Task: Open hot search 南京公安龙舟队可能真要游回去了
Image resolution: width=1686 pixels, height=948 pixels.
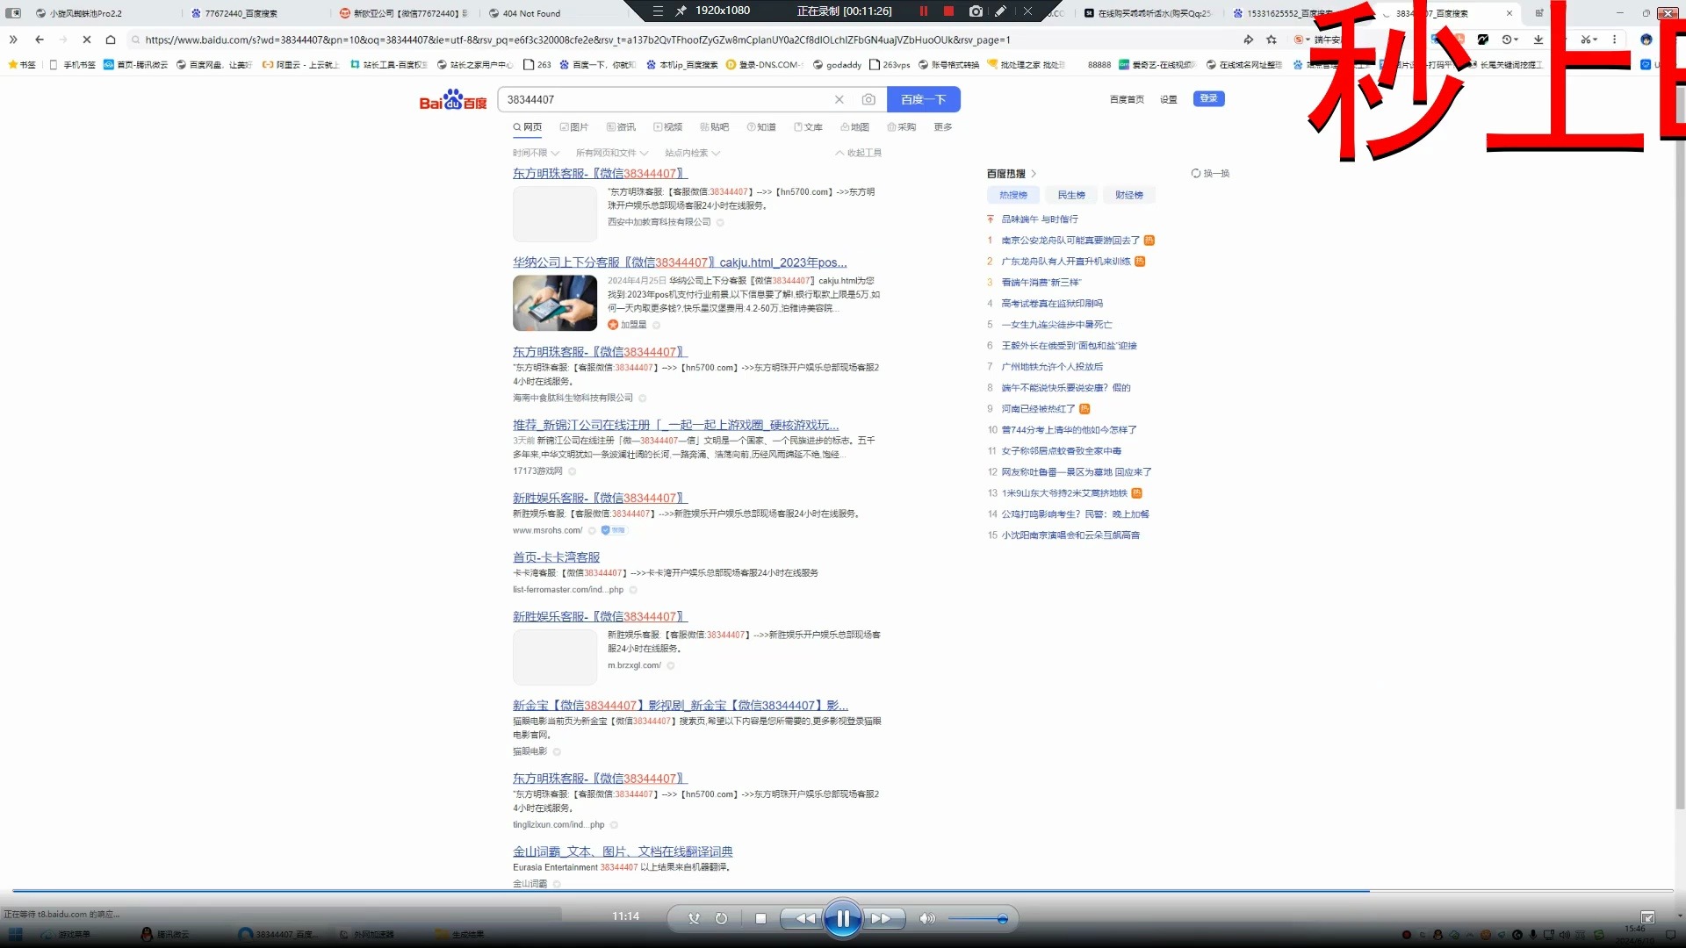Action: (x=1070, y=241)
